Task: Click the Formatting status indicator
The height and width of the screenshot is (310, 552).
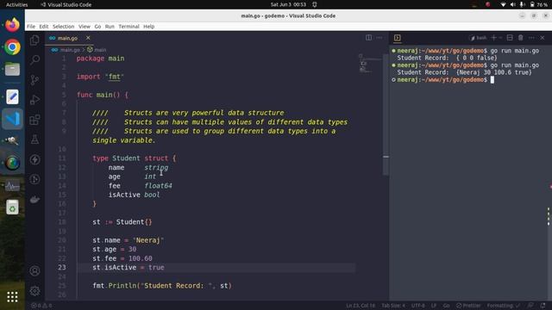Action: [x=503, y=306]
